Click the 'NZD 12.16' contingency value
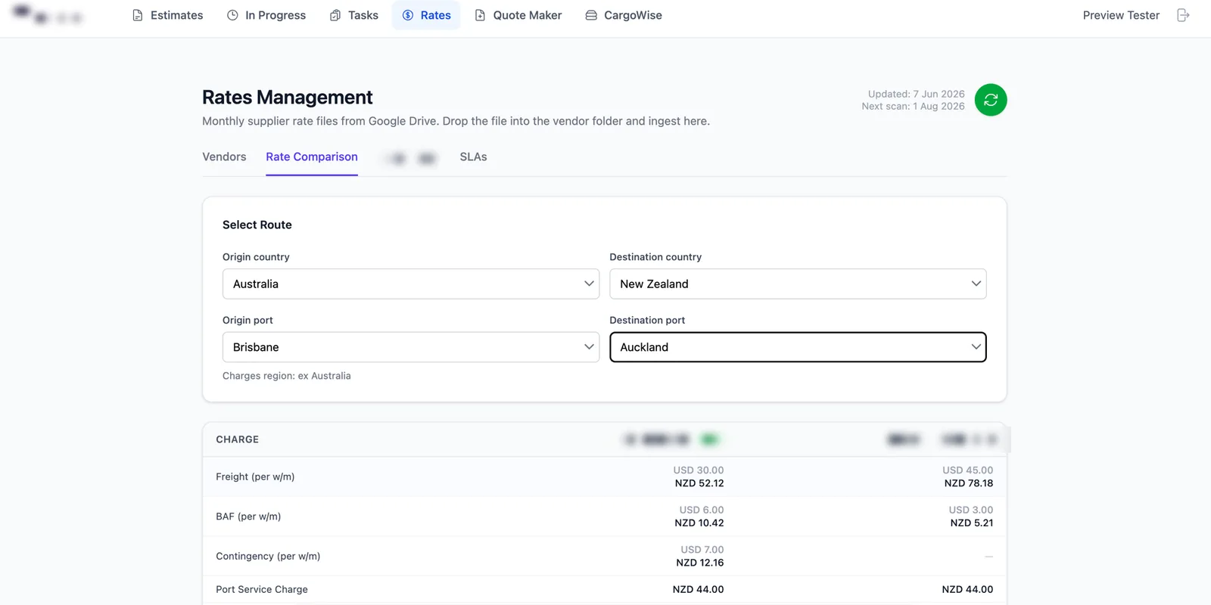The height and width of the screenshot is (605, 1211). [700, 563]
